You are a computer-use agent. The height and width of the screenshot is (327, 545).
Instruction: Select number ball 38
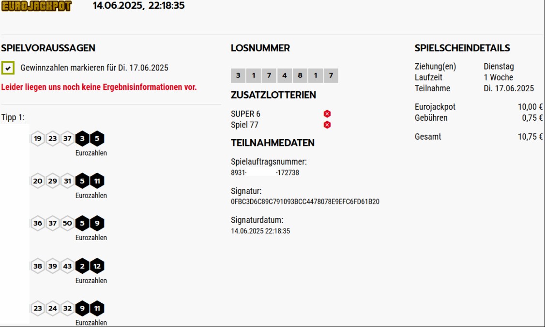(38, 266)
